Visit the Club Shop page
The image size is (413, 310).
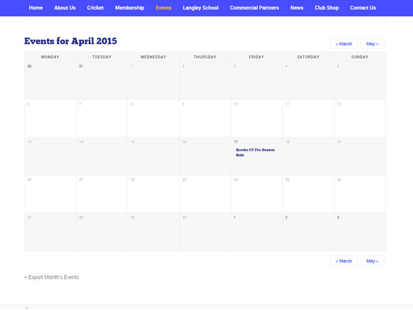(327, 8)
